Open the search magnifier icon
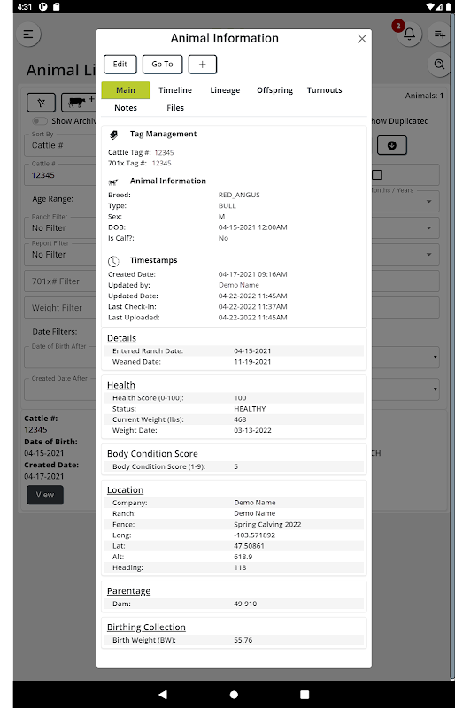This screenshot has height=708, width=455. click(439, 64)
